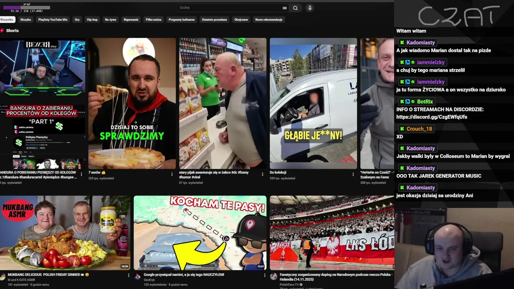514x289 pixels.
Task: Open the partially visible Fame short thumbnail
Action: point(377,103)
